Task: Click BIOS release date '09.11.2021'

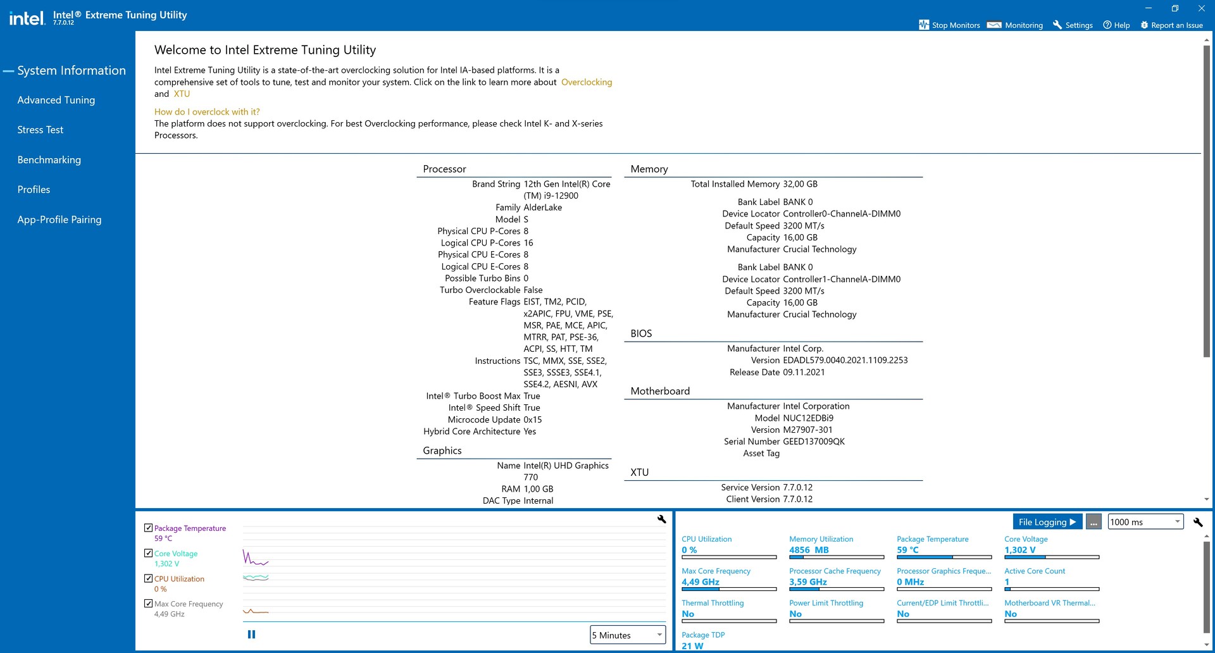Action: coord(804,372)
